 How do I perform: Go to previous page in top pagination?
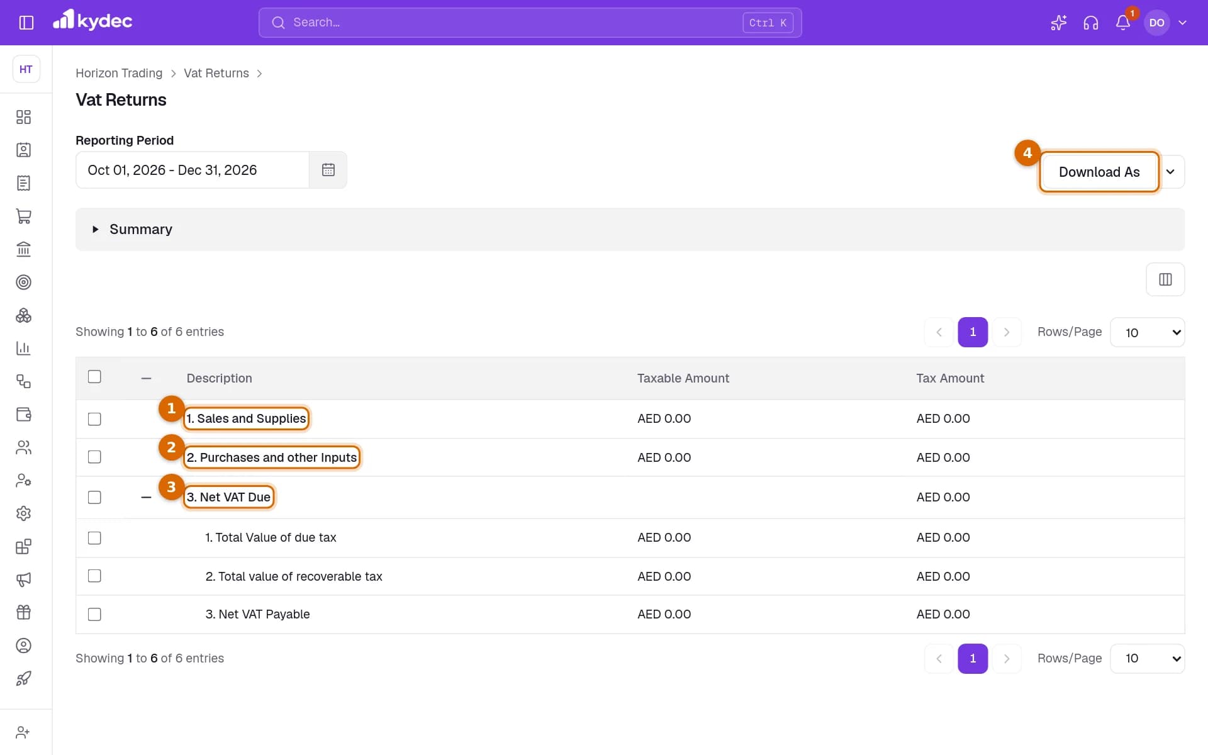(x=939, y=332)
